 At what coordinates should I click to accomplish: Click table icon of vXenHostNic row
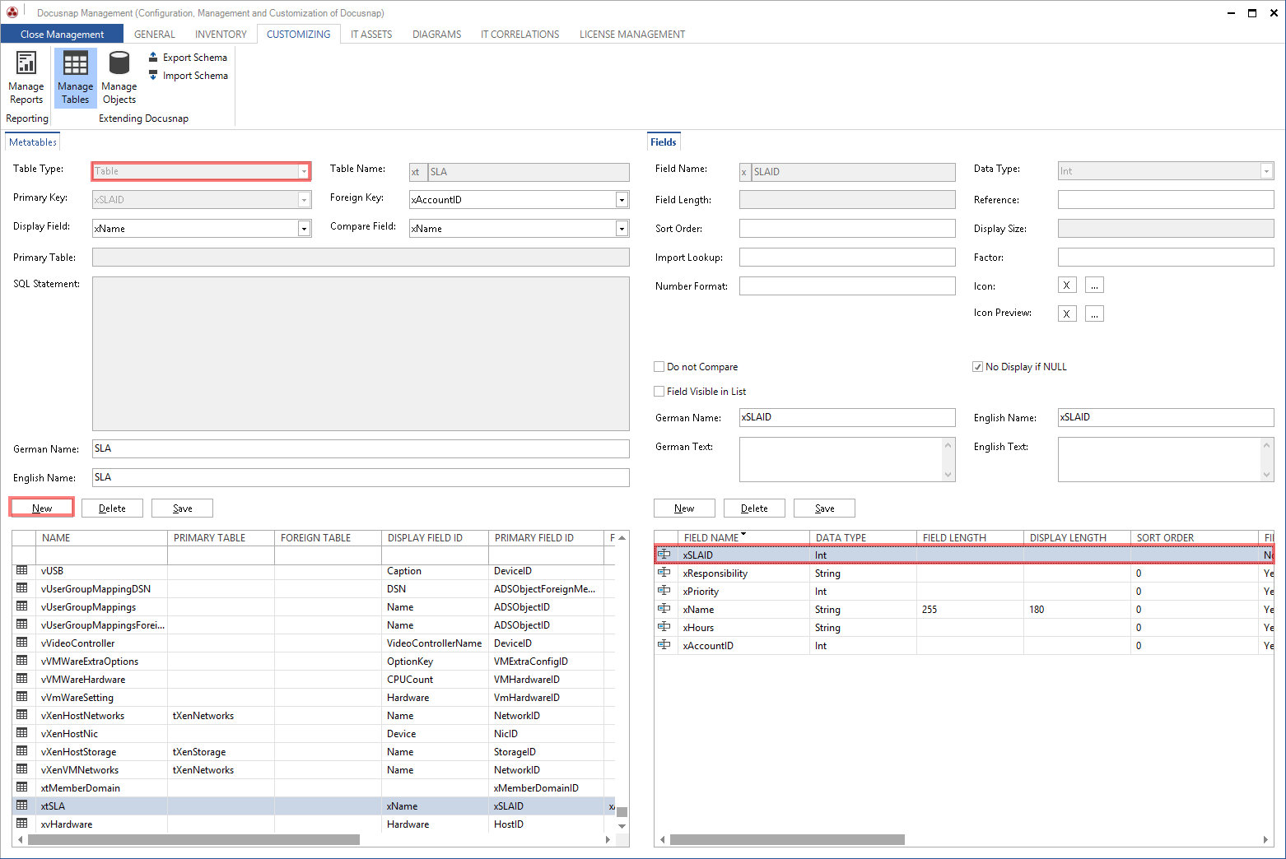22,733
